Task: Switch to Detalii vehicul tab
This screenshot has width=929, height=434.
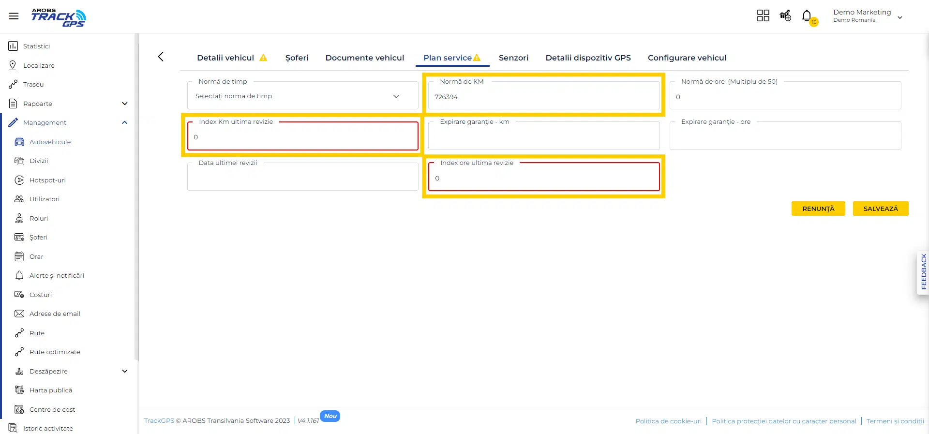Action: point(232,58)
